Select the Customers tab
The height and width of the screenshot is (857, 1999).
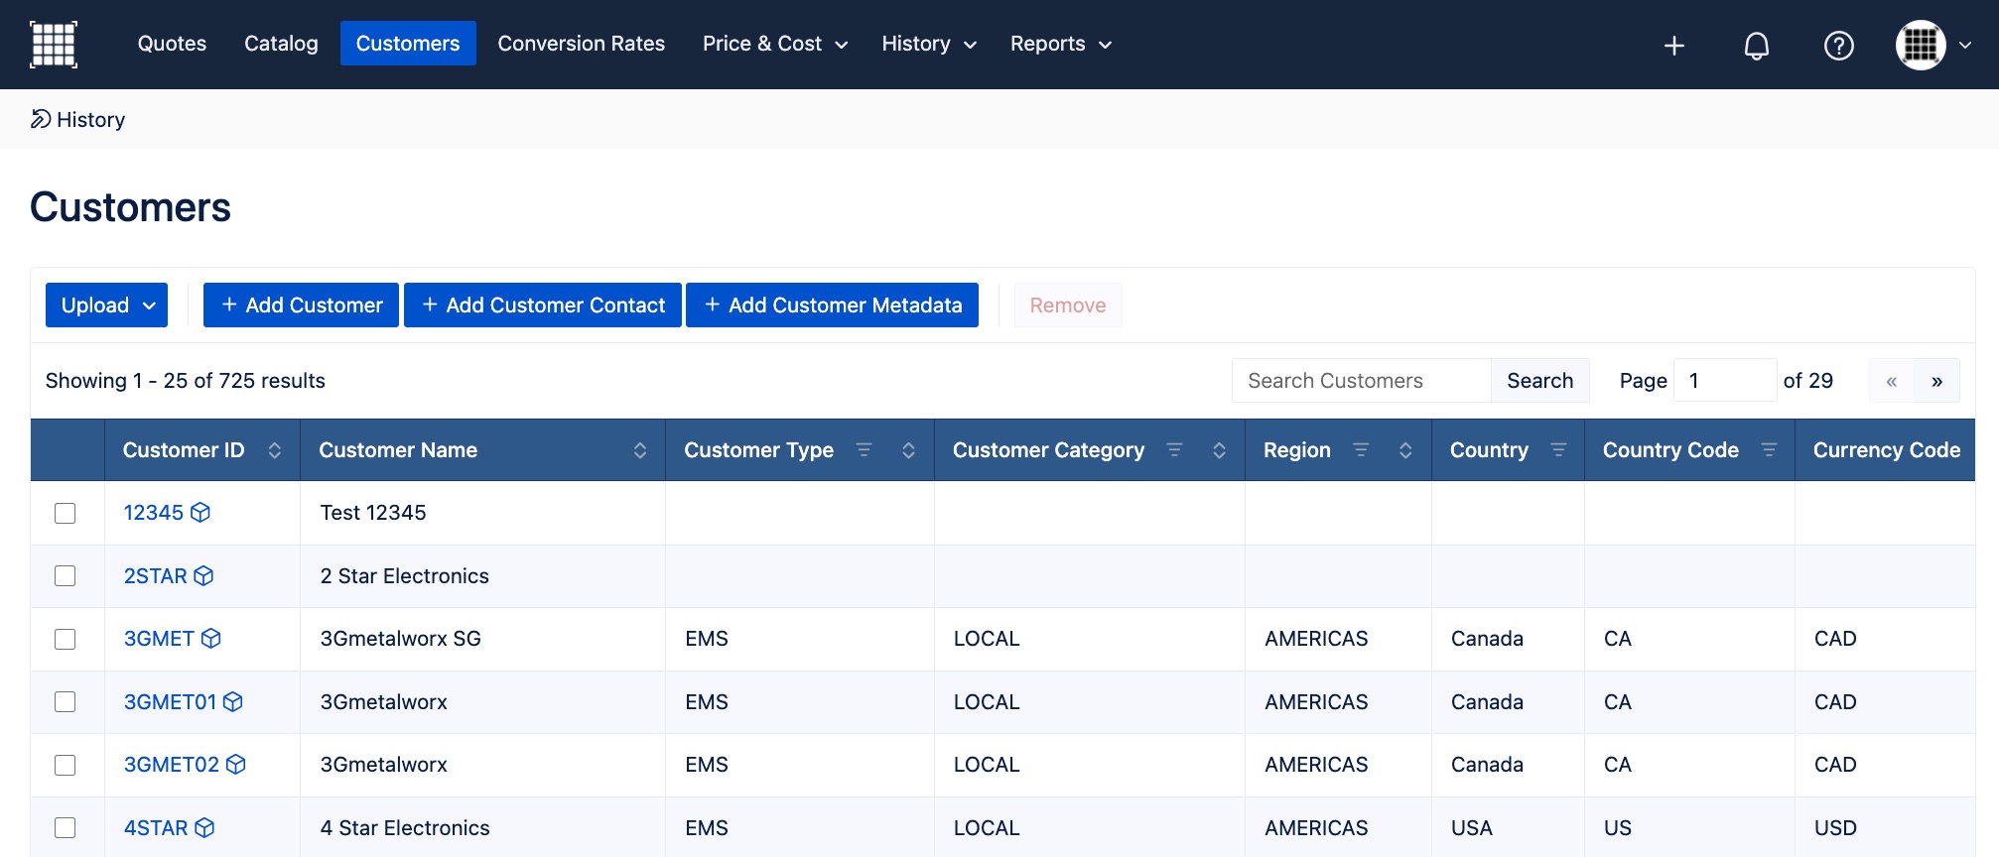pos(408,44)
